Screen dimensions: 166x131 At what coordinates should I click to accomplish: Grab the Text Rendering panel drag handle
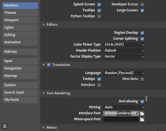[x=162, y=93]
